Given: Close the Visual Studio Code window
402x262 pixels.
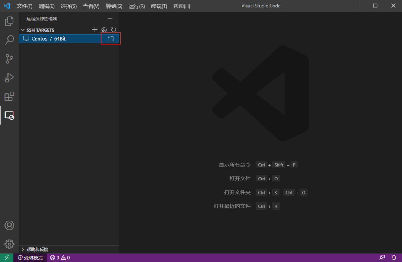Looking at the screenshot, I should coord(393,6).
